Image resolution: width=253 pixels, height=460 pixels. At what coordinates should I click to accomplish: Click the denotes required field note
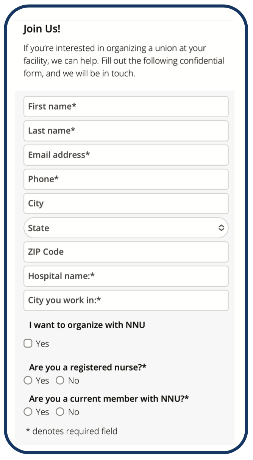click(72, 431)
